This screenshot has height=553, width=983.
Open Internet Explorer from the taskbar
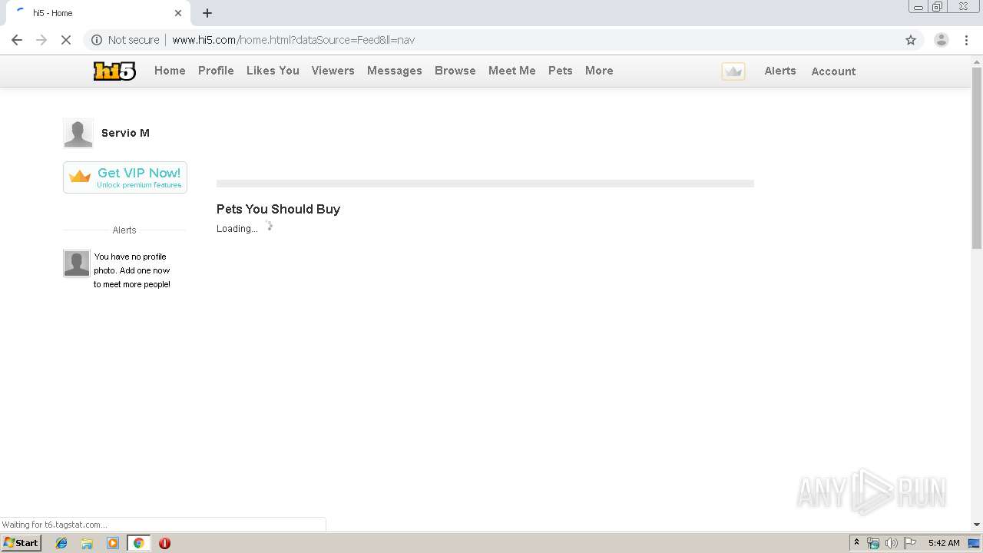[x=61, y=543]
